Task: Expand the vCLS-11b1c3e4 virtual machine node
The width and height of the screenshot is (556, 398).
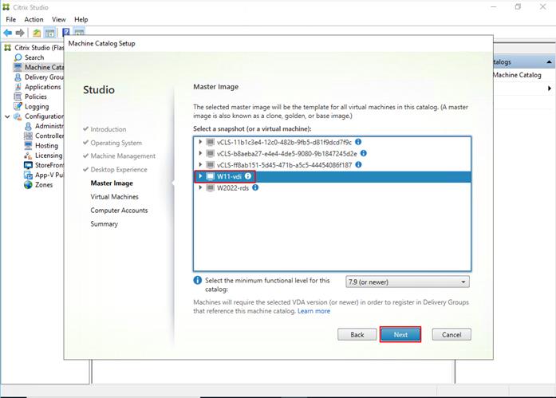Action: (x=200, y=142)
